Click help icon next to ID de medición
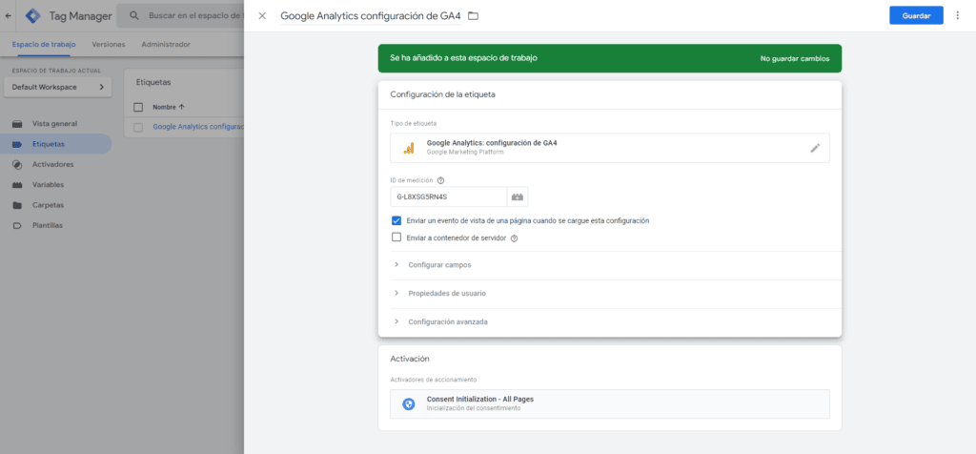Screen dimensions: 976x454 pos(440,180)
